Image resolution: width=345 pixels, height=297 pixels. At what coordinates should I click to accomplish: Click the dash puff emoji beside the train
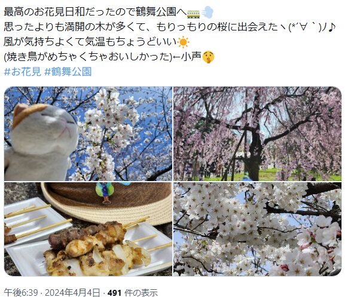click(207, 13)
